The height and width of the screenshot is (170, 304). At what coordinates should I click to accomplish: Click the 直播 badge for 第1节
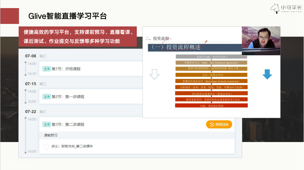[x=47, y=69]
